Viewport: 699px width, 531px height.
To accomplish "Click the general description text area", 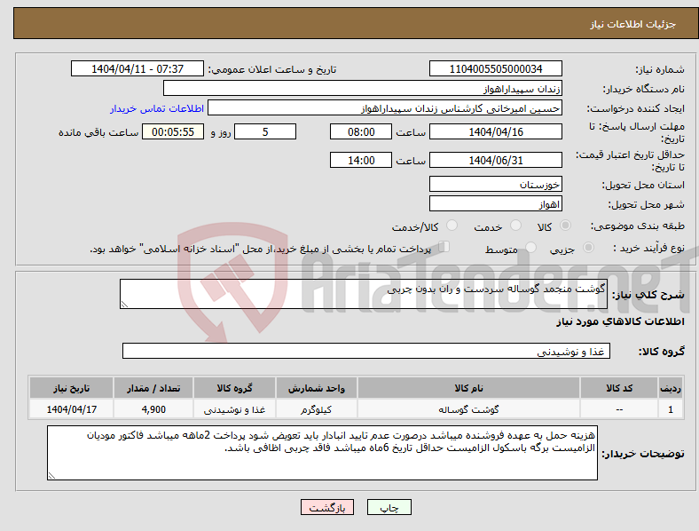I will 364,294.
